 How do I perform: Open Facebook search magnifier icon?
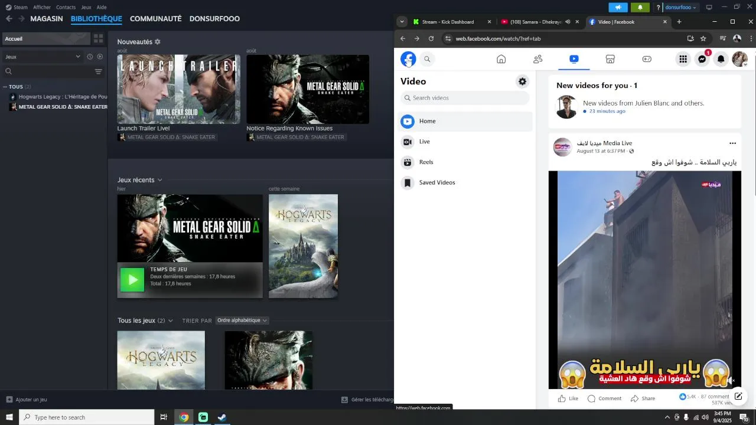point(427,59)
